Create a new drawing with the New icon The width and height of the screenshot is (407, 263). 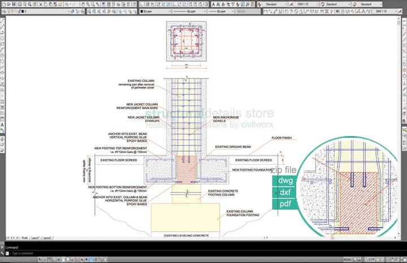[x=3, y=4]
